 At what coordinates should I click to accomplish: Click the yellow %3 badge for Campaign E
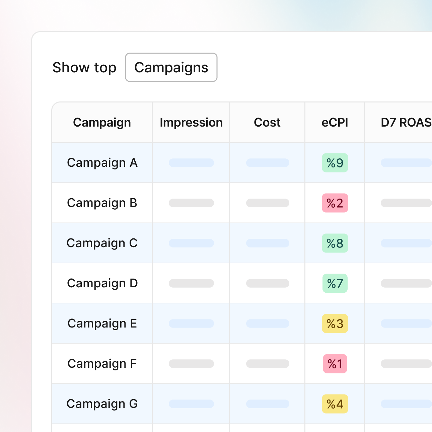click(335, 323)
